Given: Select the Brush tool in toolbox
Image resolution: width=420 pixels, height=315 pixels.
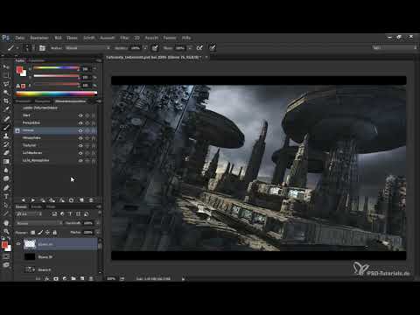Looking at the screenshot, I should click(6, 127).
